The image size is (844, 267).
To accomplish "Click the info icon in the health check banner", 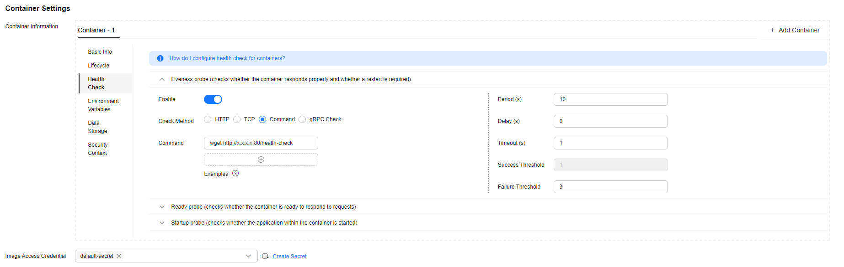I will click(160, 58).
